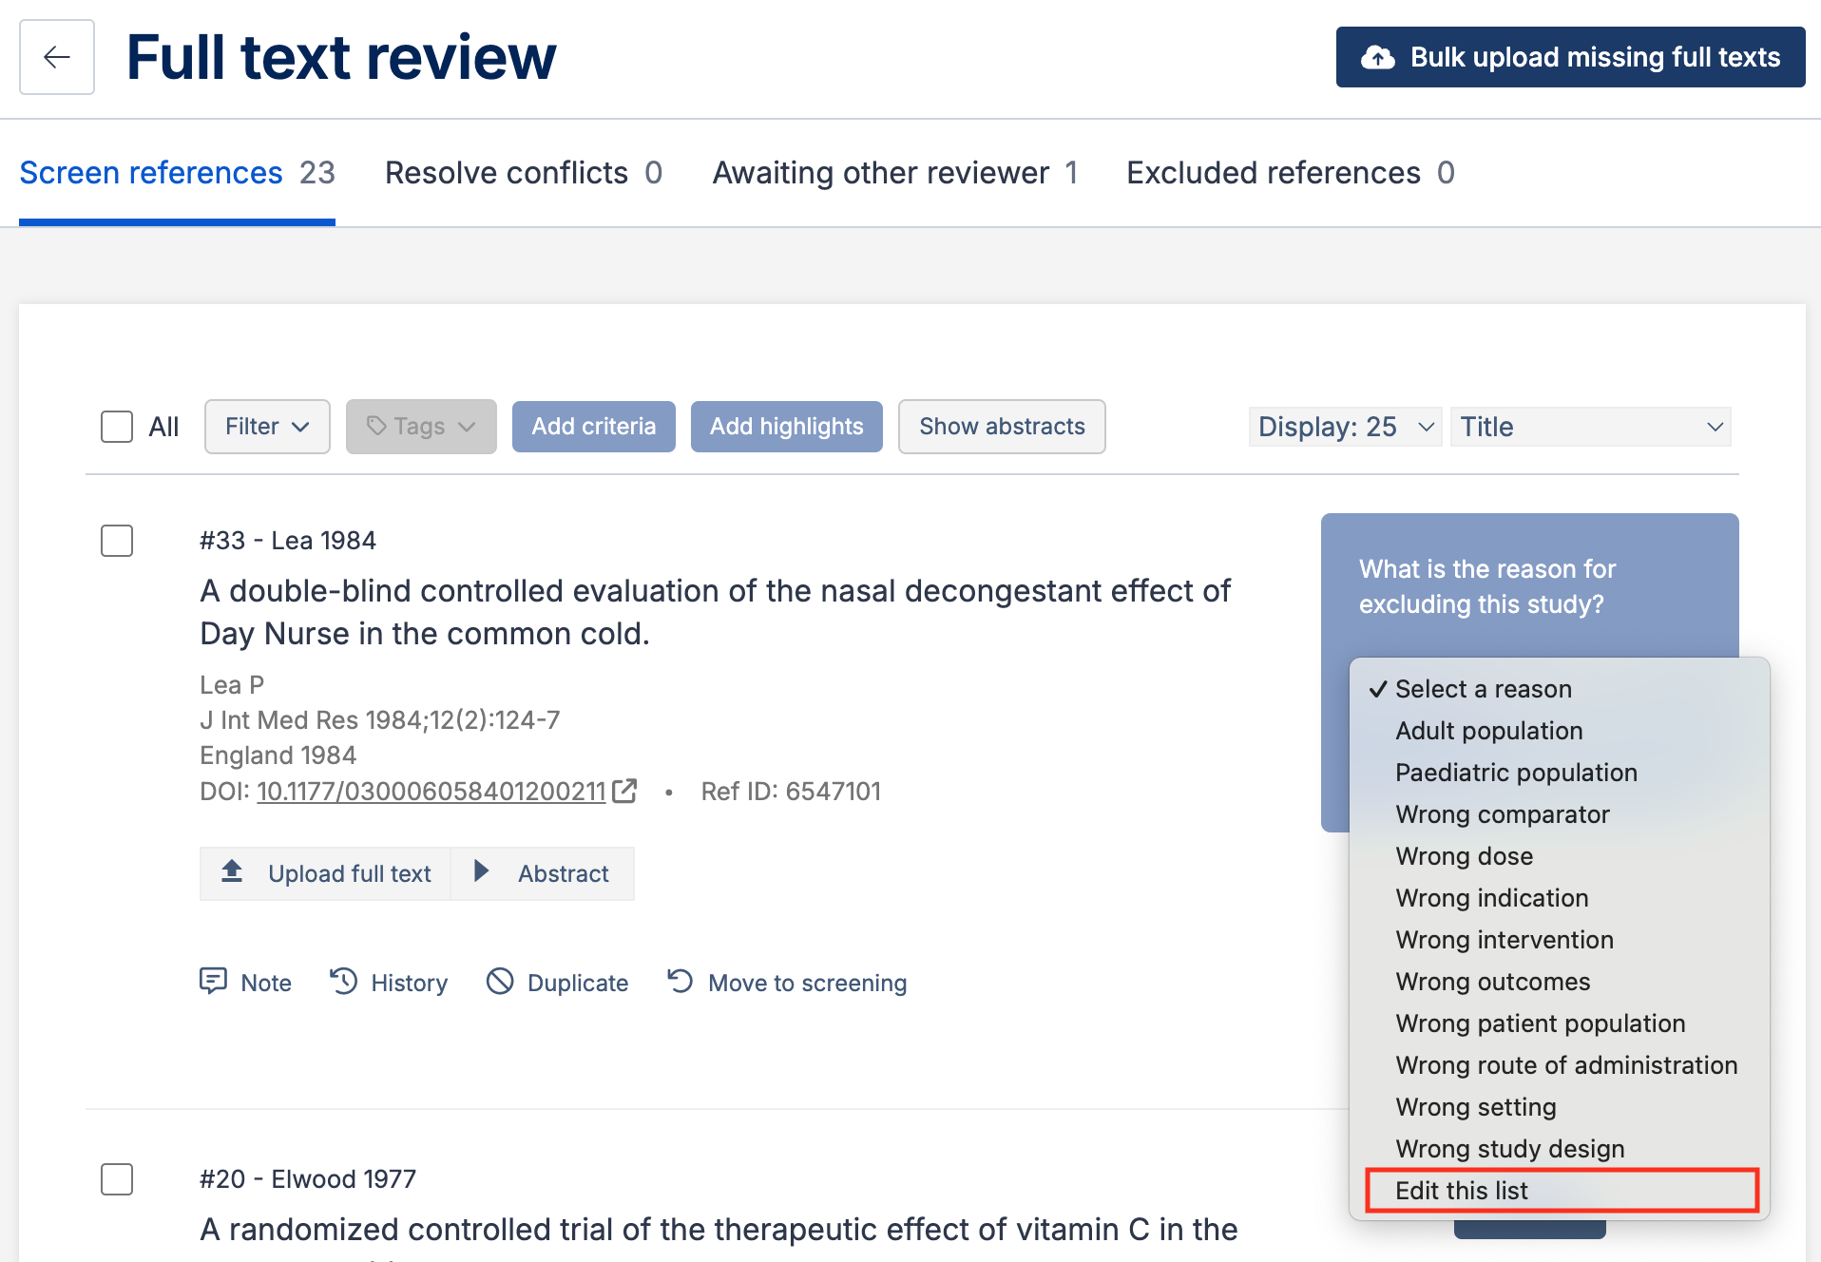Click the cloud upload icon
The width and height of the screenshot is (1821, 1262).
point(1378,57)
